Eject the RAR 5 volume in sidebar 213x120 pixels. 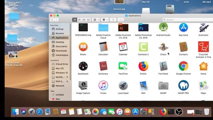point(67,81)
